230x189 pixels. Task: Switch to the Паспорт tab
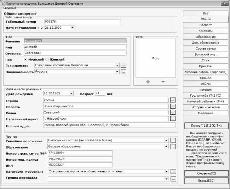206,25
